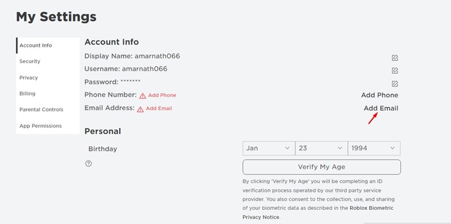The height and width of the screenshot is (224, 451).
Task: Click the warning triangle next to Email Address
Action: coord(140,109)
